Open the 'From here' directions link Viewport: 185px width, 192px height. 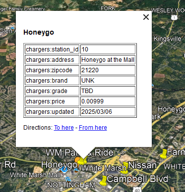[93, 128]
